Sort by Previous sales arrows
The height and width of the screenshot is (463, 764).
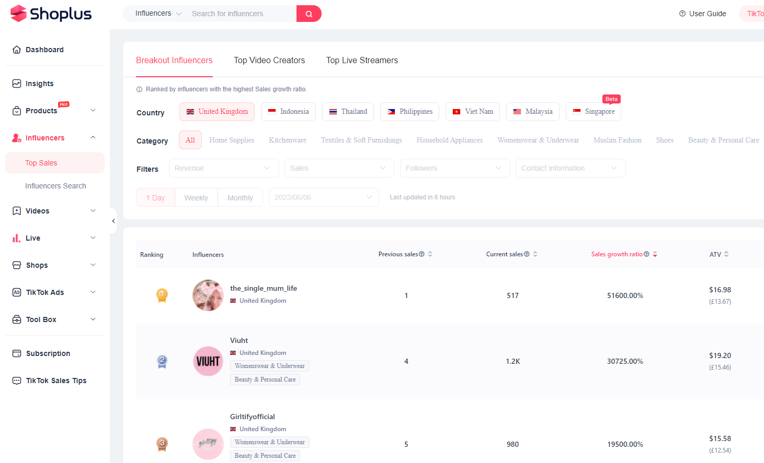[430, 254]
